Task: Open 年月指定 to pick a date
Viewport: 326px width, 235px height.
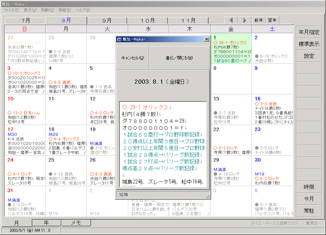Action: (309, 32)
